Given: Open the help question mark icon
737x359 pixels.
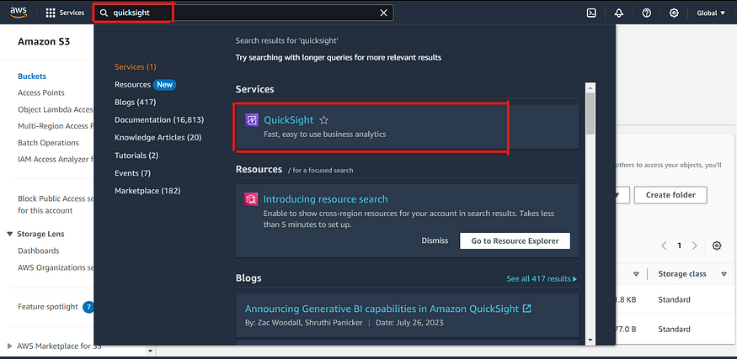Looking at the screenshot, I should (x=647, y=13).
